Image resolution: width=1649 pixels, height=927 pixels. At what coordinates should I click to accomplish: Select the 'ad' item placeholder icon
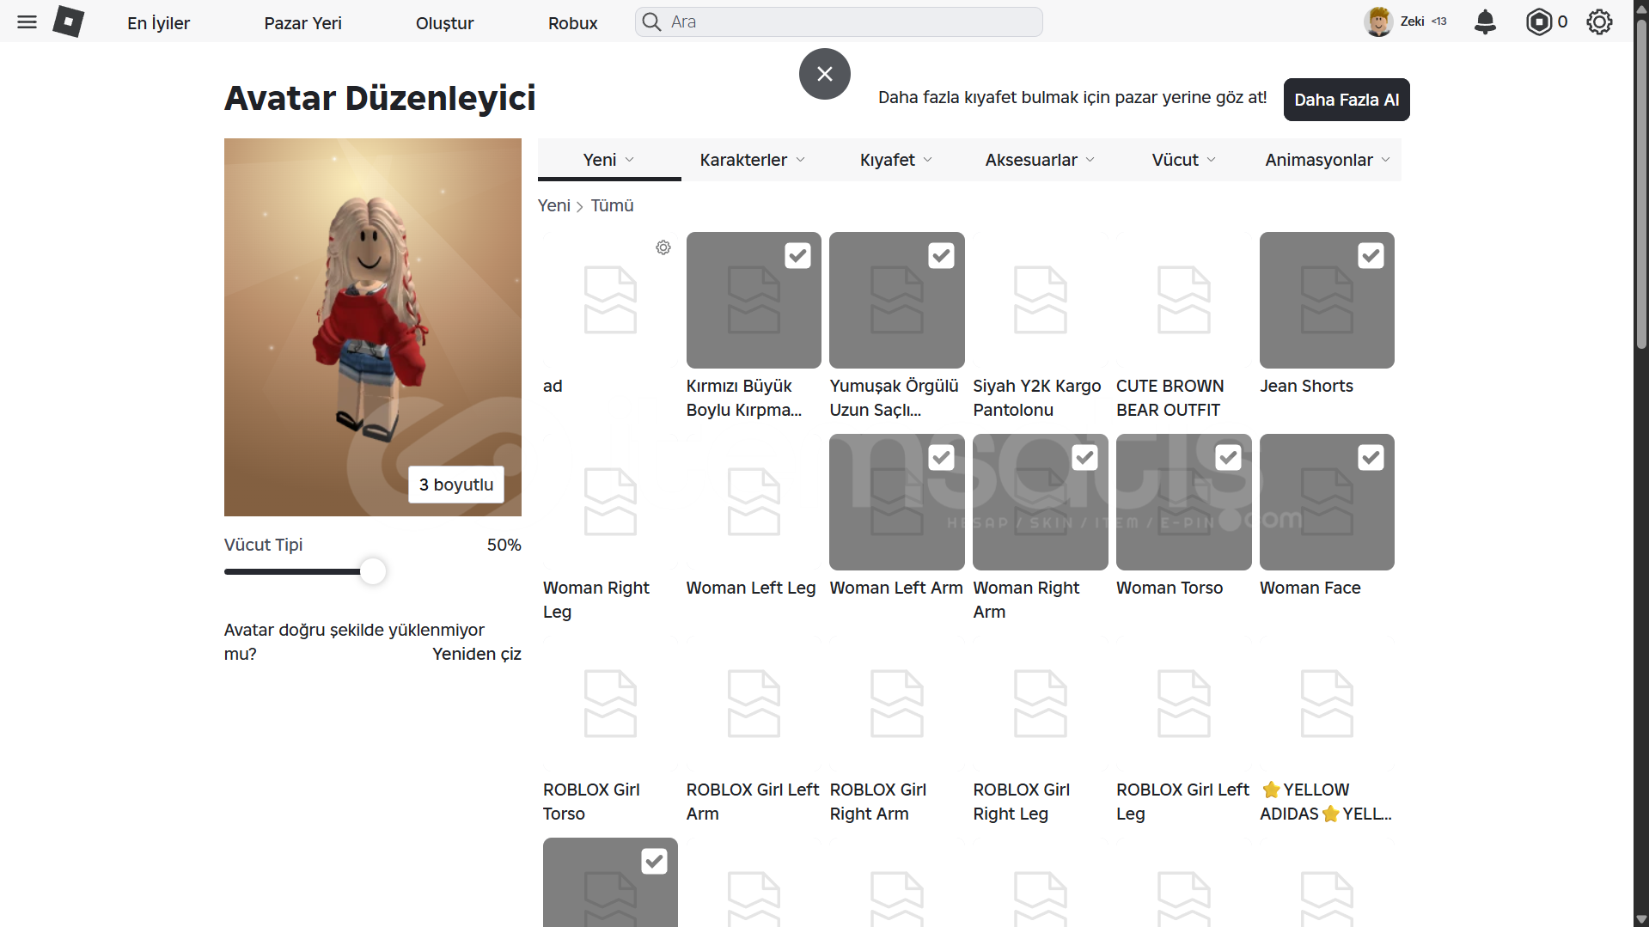tap(610, 300)
